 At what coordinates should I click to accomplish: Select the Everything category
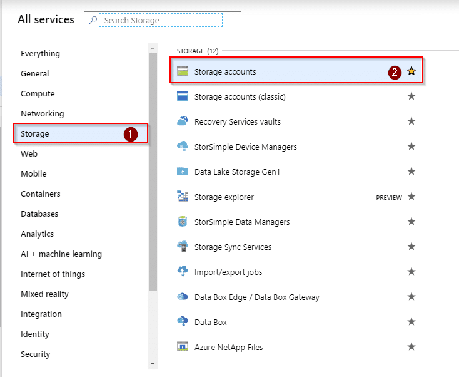(x=41, y=54)
